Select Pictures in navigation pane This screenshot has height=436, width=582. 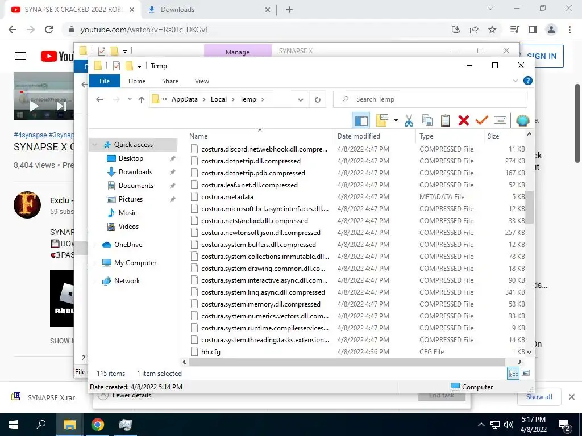(x=130, y=199)
